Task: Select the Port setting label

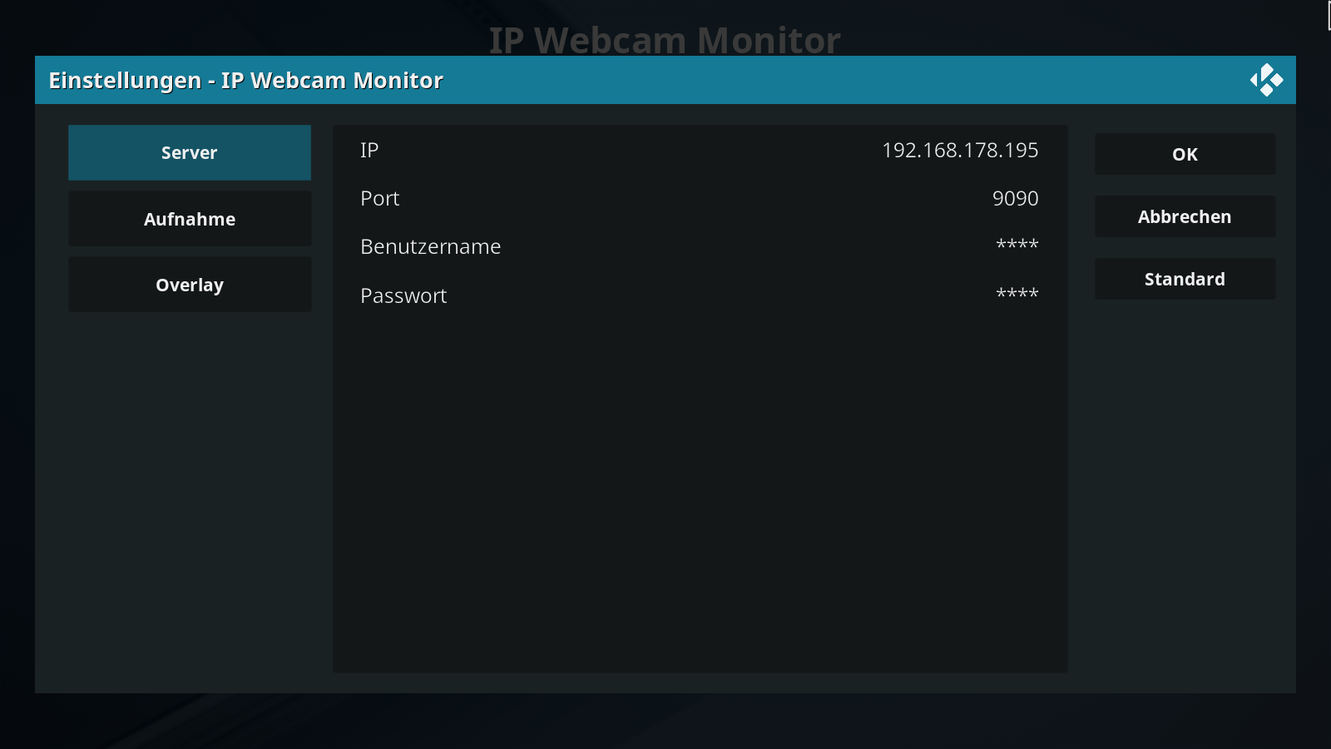Action: click(x=379, y=198)
